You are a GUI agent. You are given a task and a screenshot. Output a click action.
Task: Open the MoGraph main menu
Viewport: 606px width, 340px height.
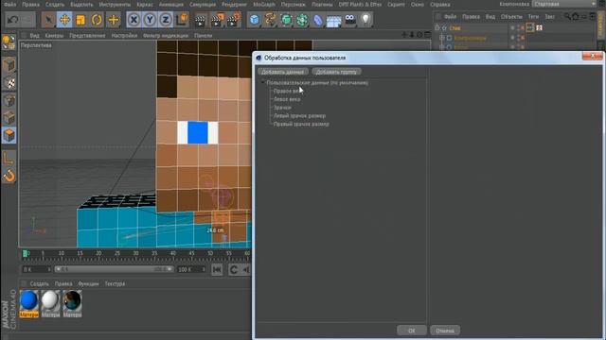[264, 5]
